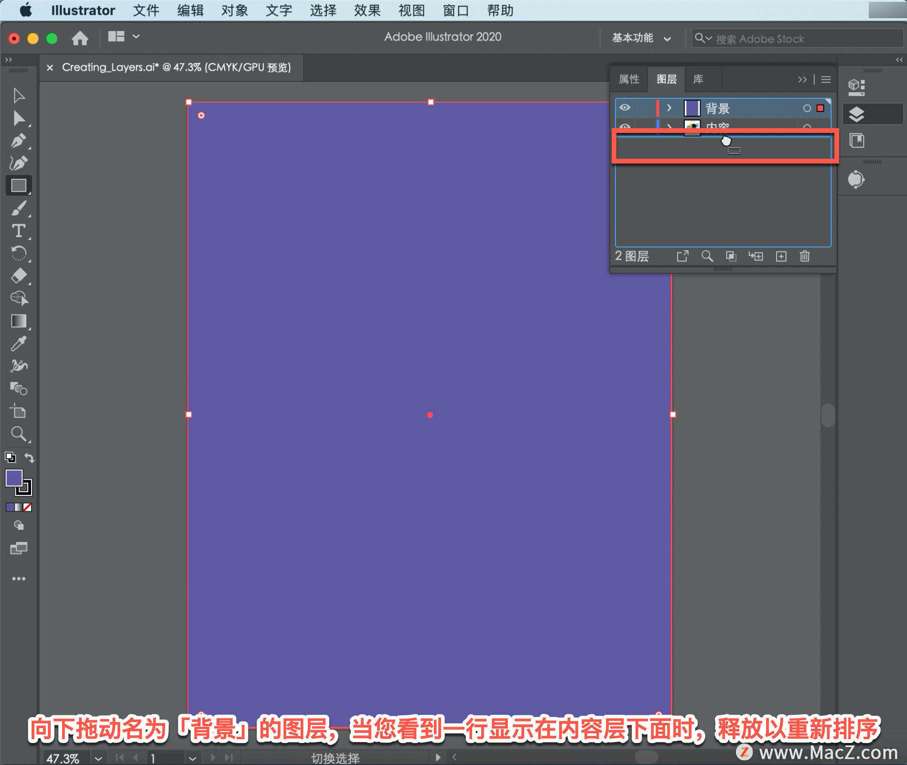Delete selected layer with trash icon
This screenshot has width=907, height=765.
pos(805,256)
